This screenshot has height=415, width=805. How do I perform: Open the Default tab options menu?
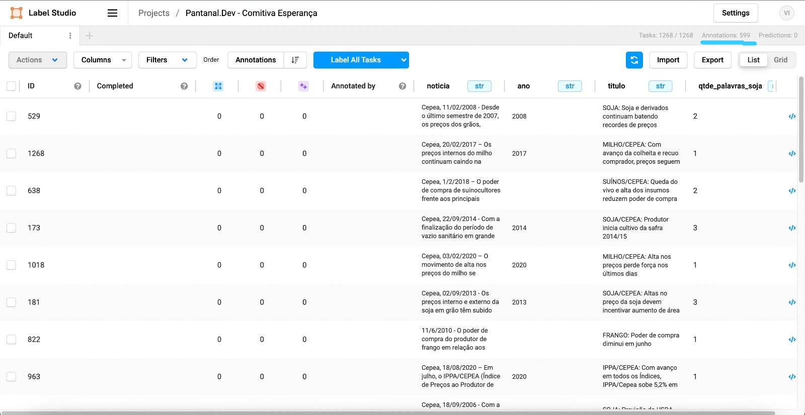tap(70, 36)
